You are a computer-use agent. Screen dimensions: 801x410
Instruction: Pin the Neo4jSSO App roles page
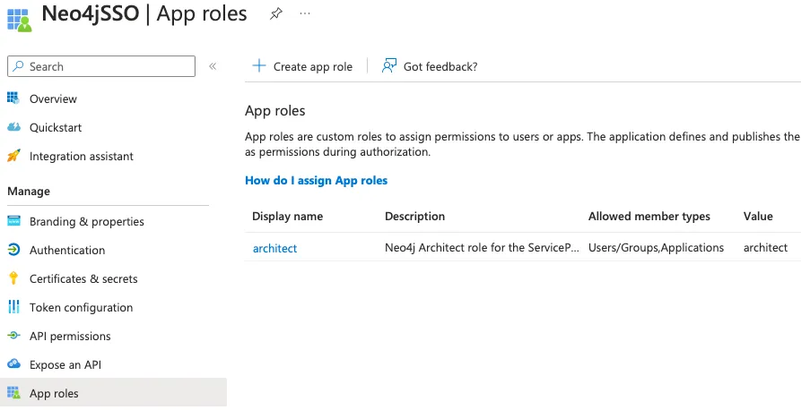[275, 14]
